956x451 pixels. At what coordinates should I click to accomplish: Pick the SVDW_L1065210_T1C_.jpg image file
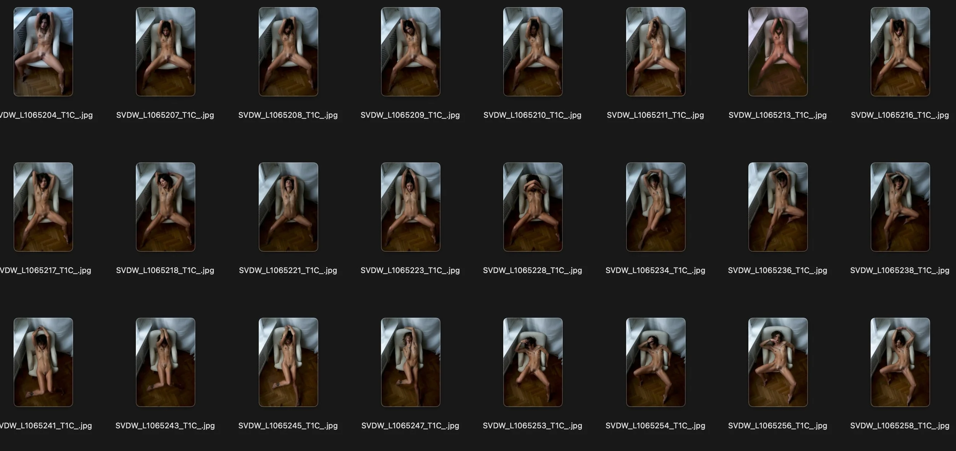click(x=533, y=52)
